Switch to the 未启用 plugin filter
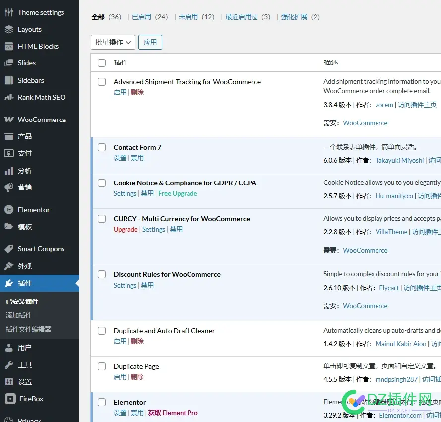This screenshot has width=441, height=422. pyautogui.click(x=188, y=16)
